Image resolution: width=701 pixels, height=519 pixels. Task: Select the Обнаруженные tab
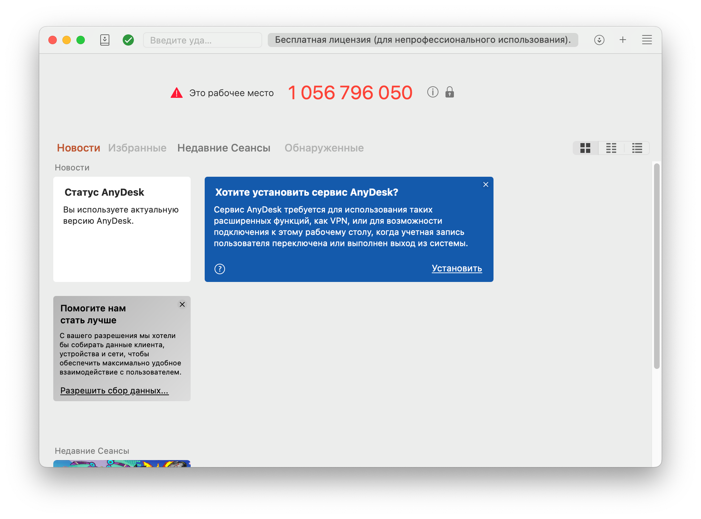(324, 148)
